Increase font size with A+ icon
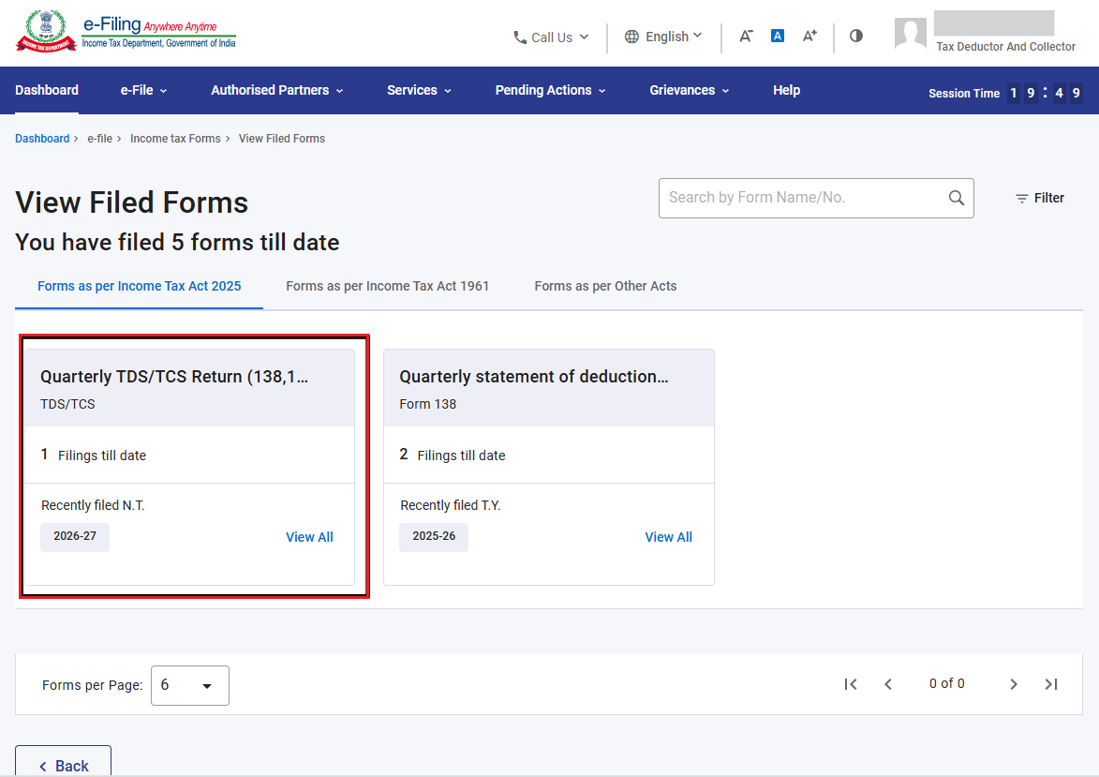This screenshot has height=777, width=1099. pos(809,36)
